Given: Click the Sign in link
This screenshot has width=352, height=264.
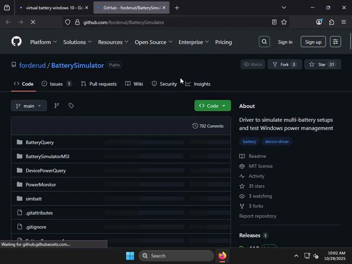Looking at the screenshot, I should tap(285, 42).
